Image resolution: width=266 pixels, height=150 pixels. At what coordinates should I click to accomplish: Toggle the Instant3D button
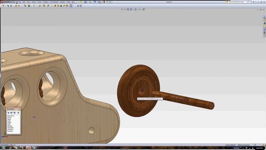[x=71, y=6]
